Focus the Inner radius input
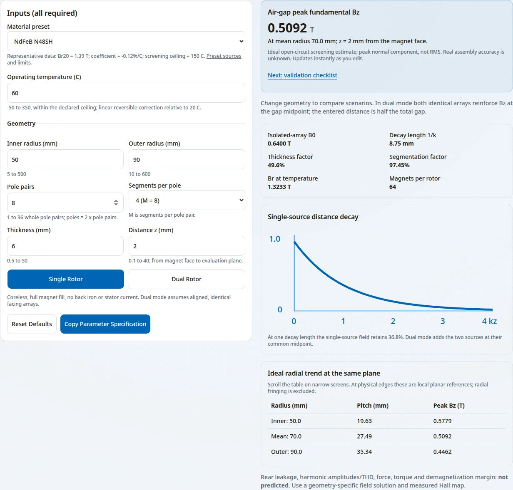513x490 pixels. pos(65,159)
